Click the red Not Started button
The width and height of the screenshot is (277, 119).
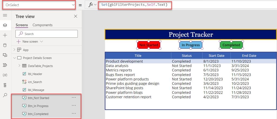click(149, 45)
